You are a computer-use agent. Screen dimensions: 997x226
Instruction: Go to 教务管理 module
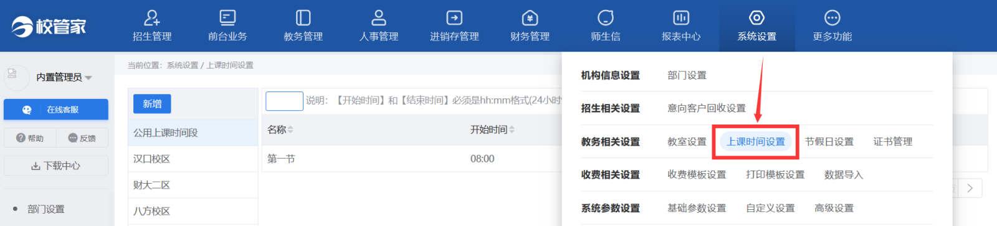pyautogui.click(x=303, y=26)
